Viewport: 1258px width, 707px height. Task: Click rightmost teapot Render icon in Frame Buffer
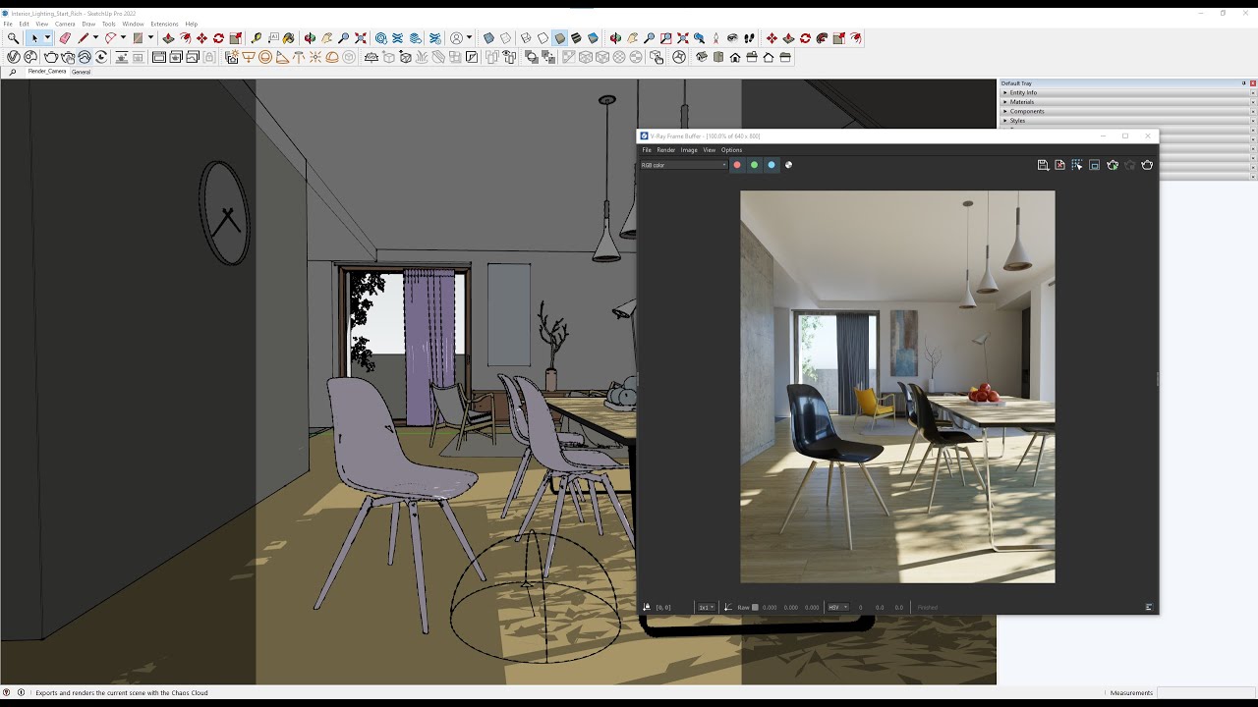pyautogui.click(x=1147, y=165)
